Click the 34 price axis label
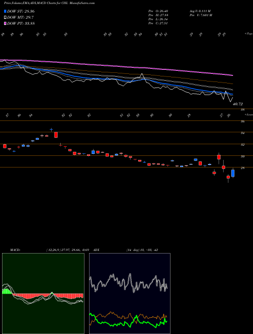The height and width of the screenshot is (334, 253). tap(242, 133)
